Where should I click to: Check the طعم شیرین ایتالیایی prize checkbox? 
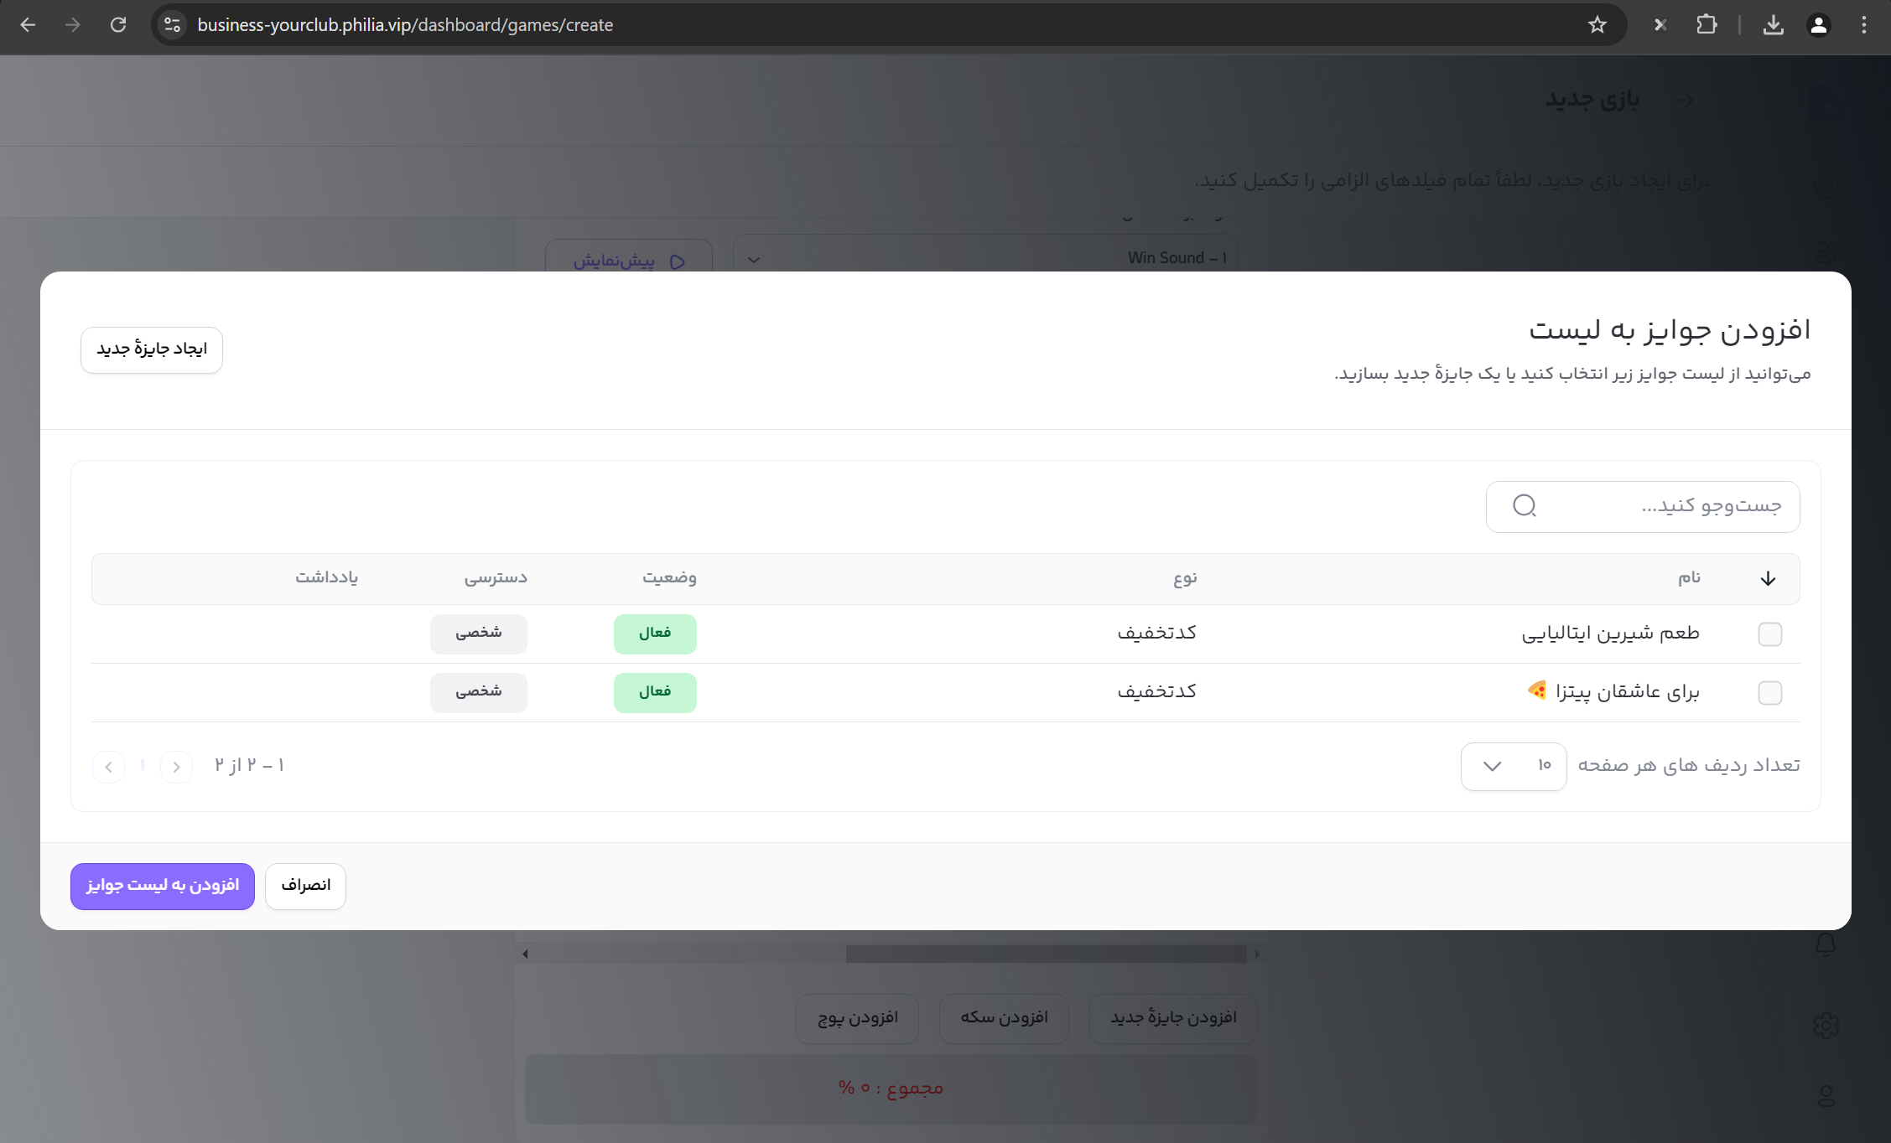[x=1769, y=634]
